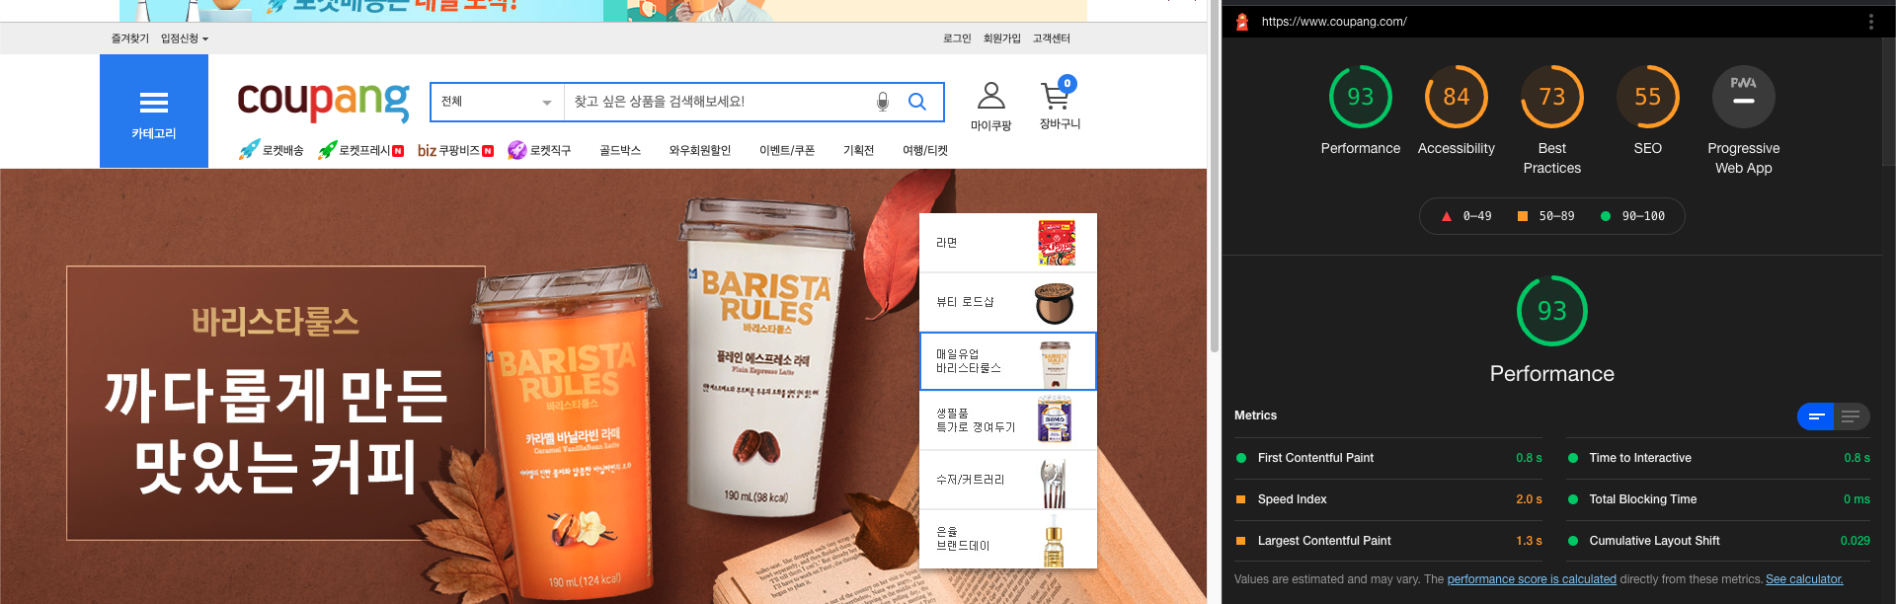Open the 기획전 menu item
Viewport: 1896px width, 604px height.
coord(858,150)
